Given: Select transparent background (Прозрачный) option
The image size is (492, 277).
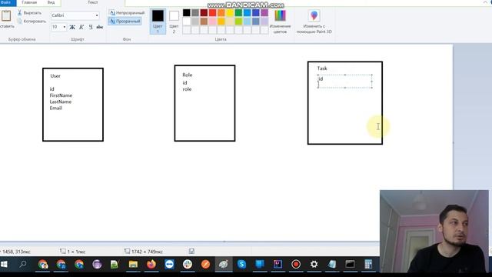Looking at the screenshot, I should (125, 22).
